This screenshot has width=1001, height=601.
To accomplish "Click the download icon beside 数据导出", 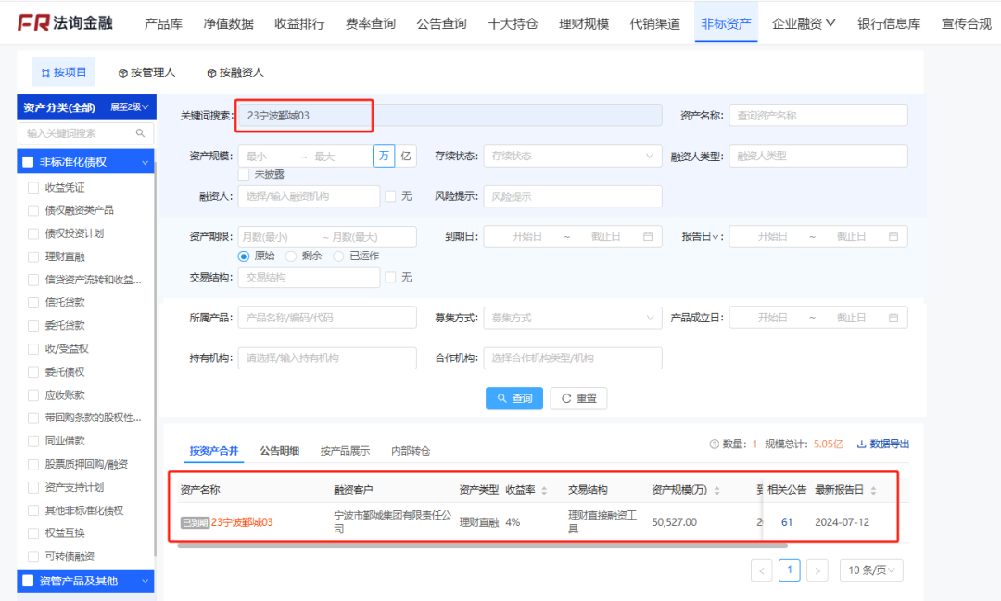I will point(862,444).
